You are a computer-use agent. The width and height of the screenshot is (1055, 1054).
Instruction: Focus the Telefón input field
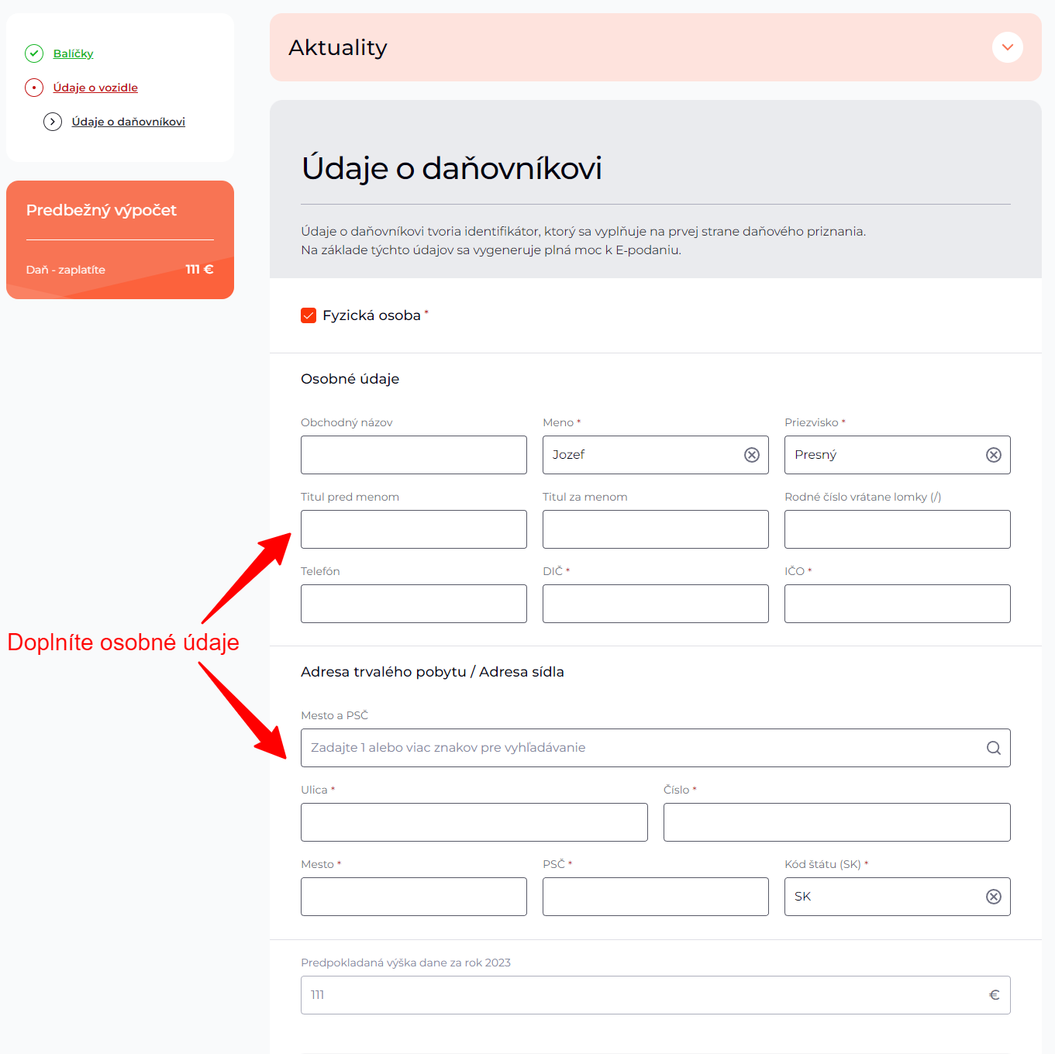(414, 604)
